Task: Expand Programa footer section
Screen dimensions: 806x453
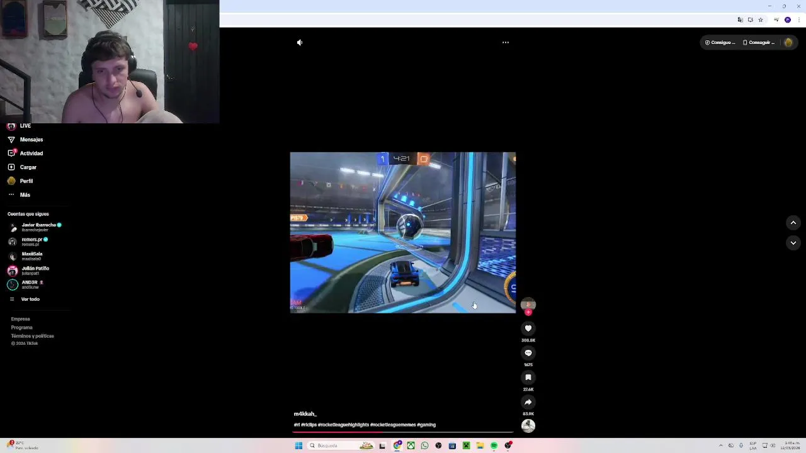Action: (x=21, y=328)
